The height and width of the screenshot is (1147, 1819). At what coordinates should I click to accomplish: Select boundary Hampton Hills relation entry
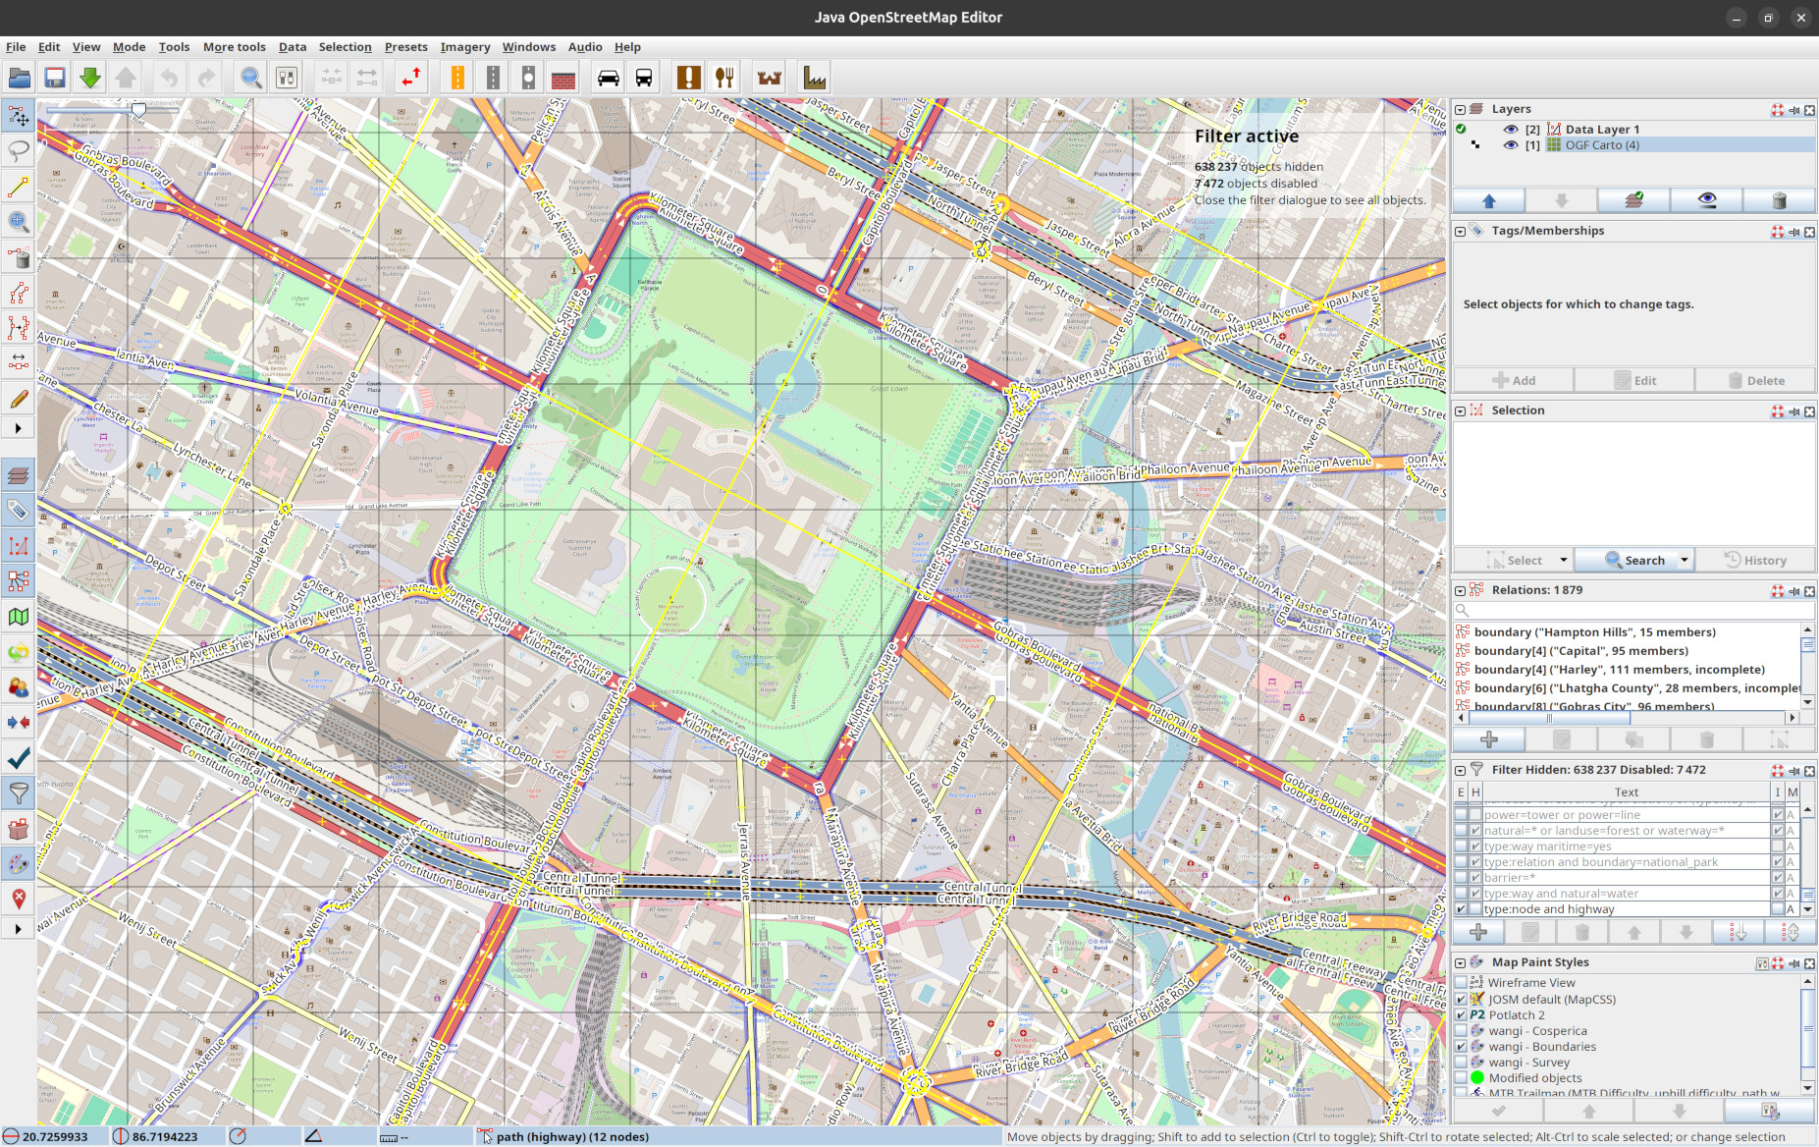[1627, 632]
